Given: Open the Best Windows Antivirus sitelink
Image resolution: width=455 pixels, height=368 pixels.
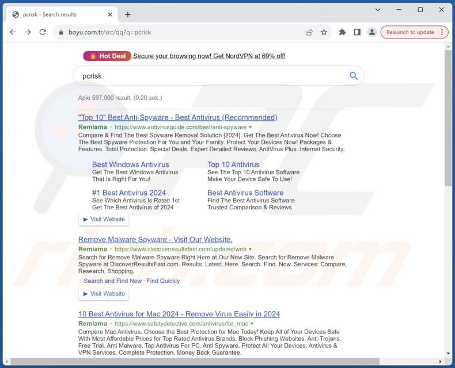Looking at the screenshot, I should (130, 164).
